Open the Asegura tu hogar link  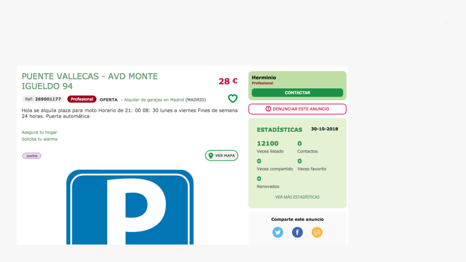[x=39, y=132]
